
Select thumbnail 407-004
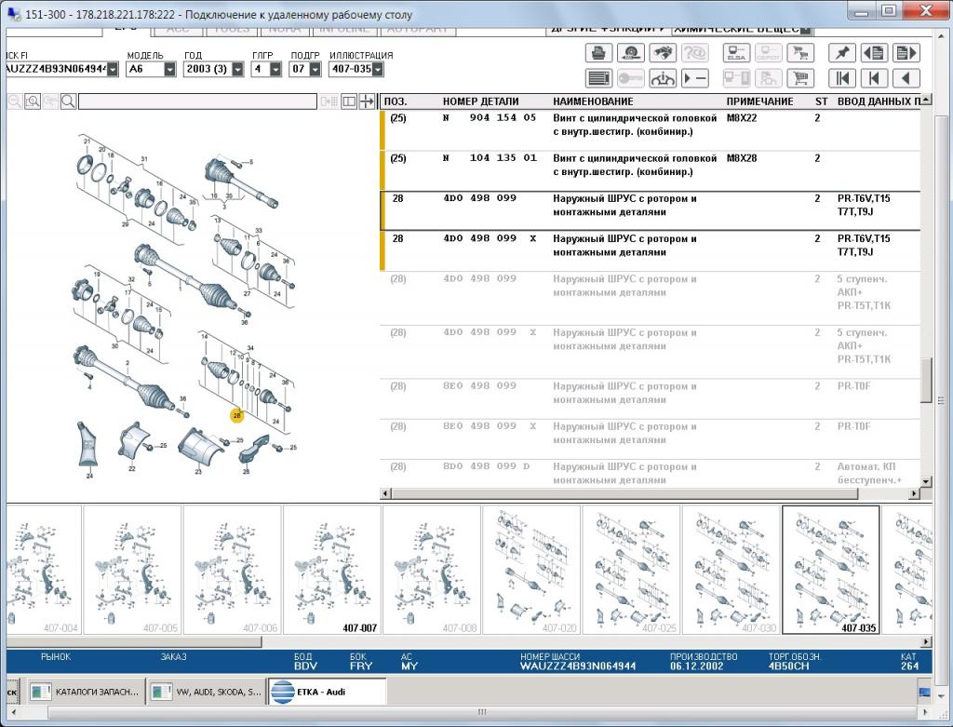click(43, 570)
